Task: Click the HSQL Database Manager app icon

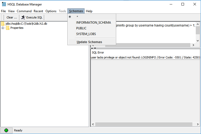Action: pyautogui.click(x=4, y=4)
